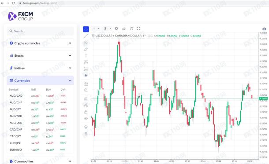This screenshot has width=269, height=164.
Task: Select the text annotation tool
Action: tap(86, 55)
